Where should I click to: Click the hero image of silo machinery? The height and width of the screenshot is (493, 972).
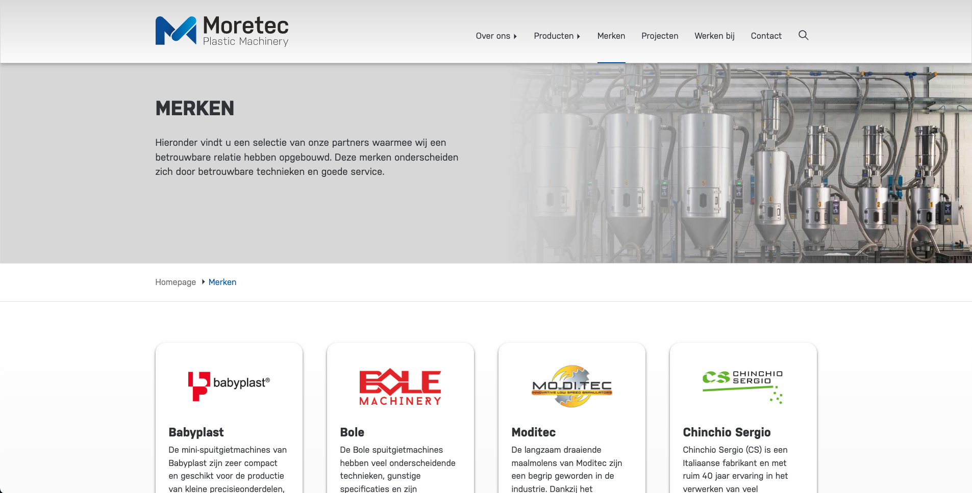(x=740, y=163)
